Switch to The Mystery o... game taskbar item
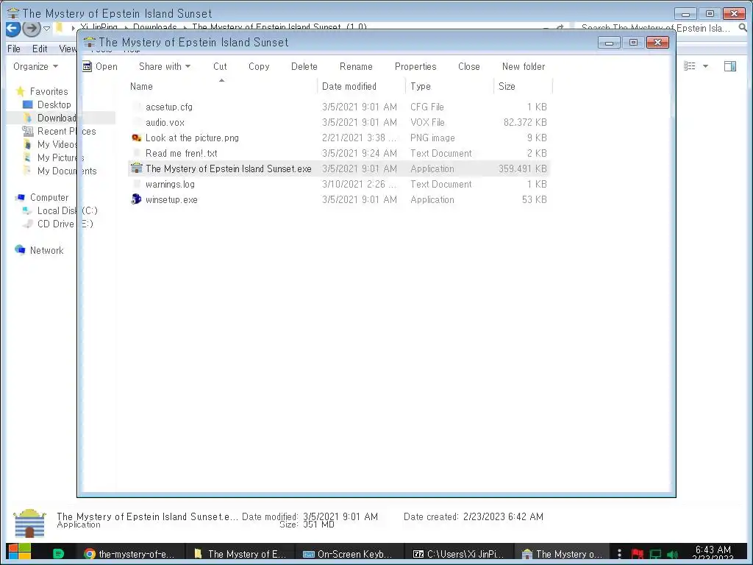This screenshot has height=565, width=753. click(562, 554)
